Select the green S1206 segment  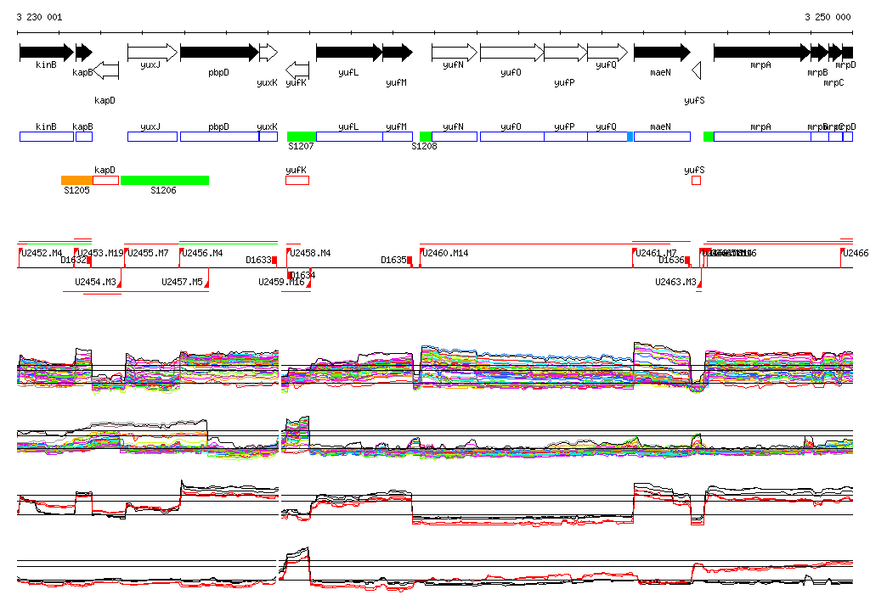pyautogui.click(x=165, y=180)
